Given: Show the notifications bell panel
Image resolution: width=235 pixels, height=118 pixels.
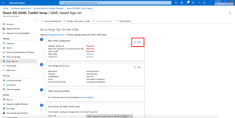Looking at the screenshot, I should (188, 3).
